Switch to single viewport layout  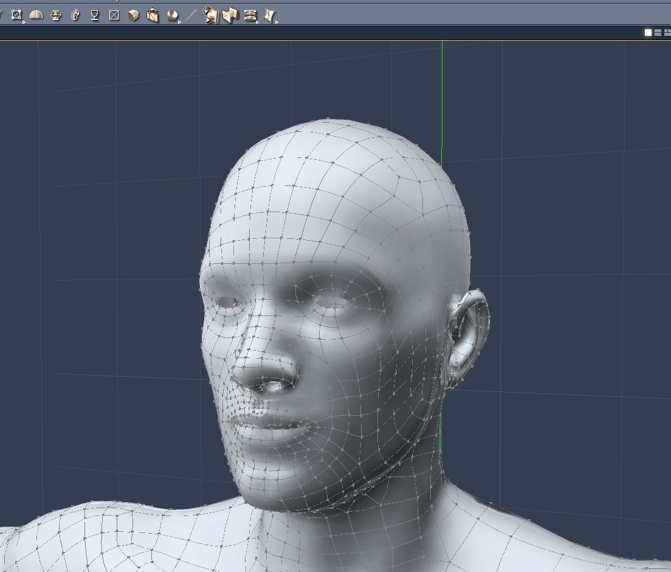[648, 33]
